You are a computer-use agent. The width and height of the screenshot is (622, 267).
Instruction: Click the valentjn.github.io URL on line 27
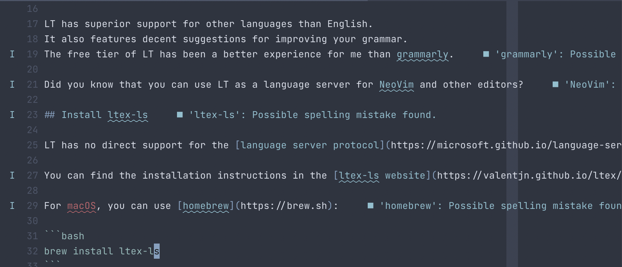530,176
